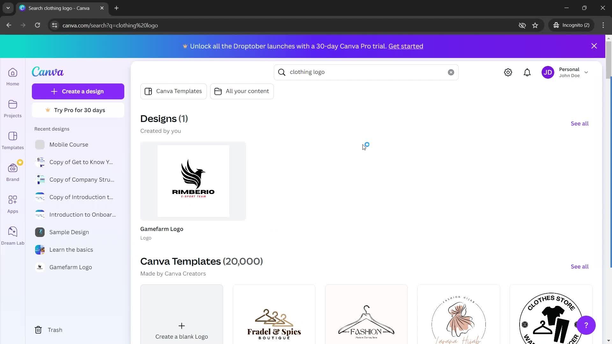612x344 pixels.
Task: Open Mobile Course recent design
Action: (x=78, y=145)
